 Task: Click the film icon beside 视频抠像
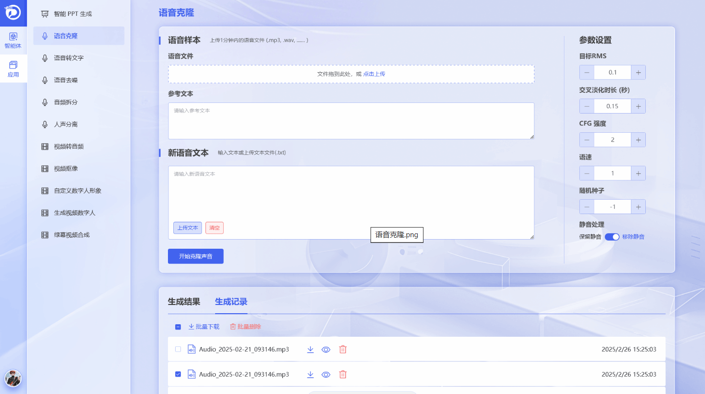pos(45,169)
